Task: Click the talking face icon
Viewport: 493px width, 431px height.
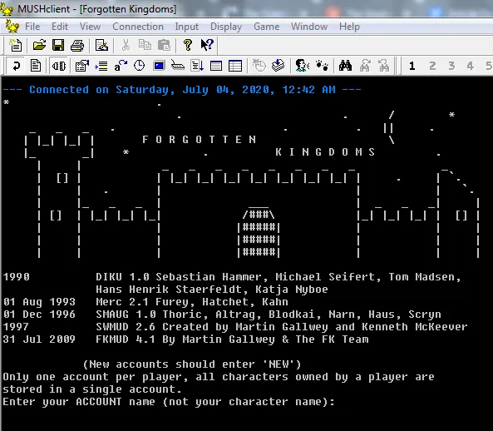Action: tap(302, 66)
